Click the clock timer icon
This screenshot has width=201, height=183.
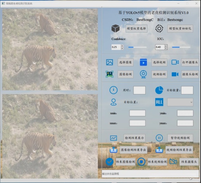114,90
